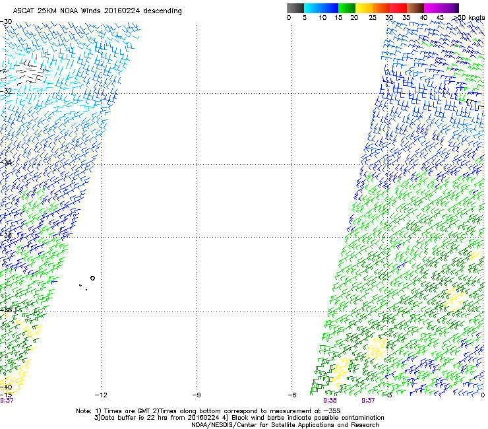Click the '-12' longitude axis label

[101, 395]
